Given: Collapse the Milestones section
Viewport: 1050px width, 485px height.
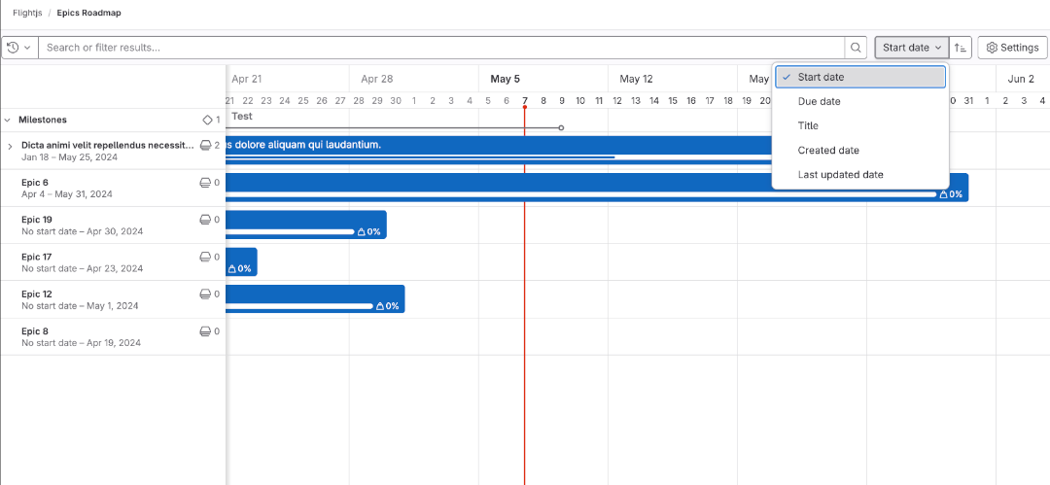Looking at the screenshot, I should 8,120.
